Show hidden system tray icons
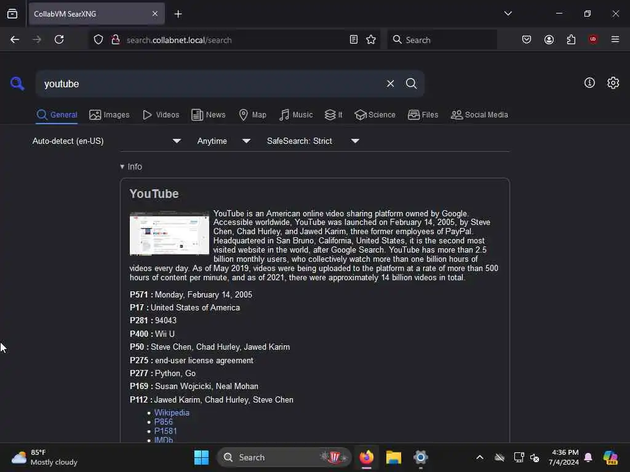 click(480, 457)
